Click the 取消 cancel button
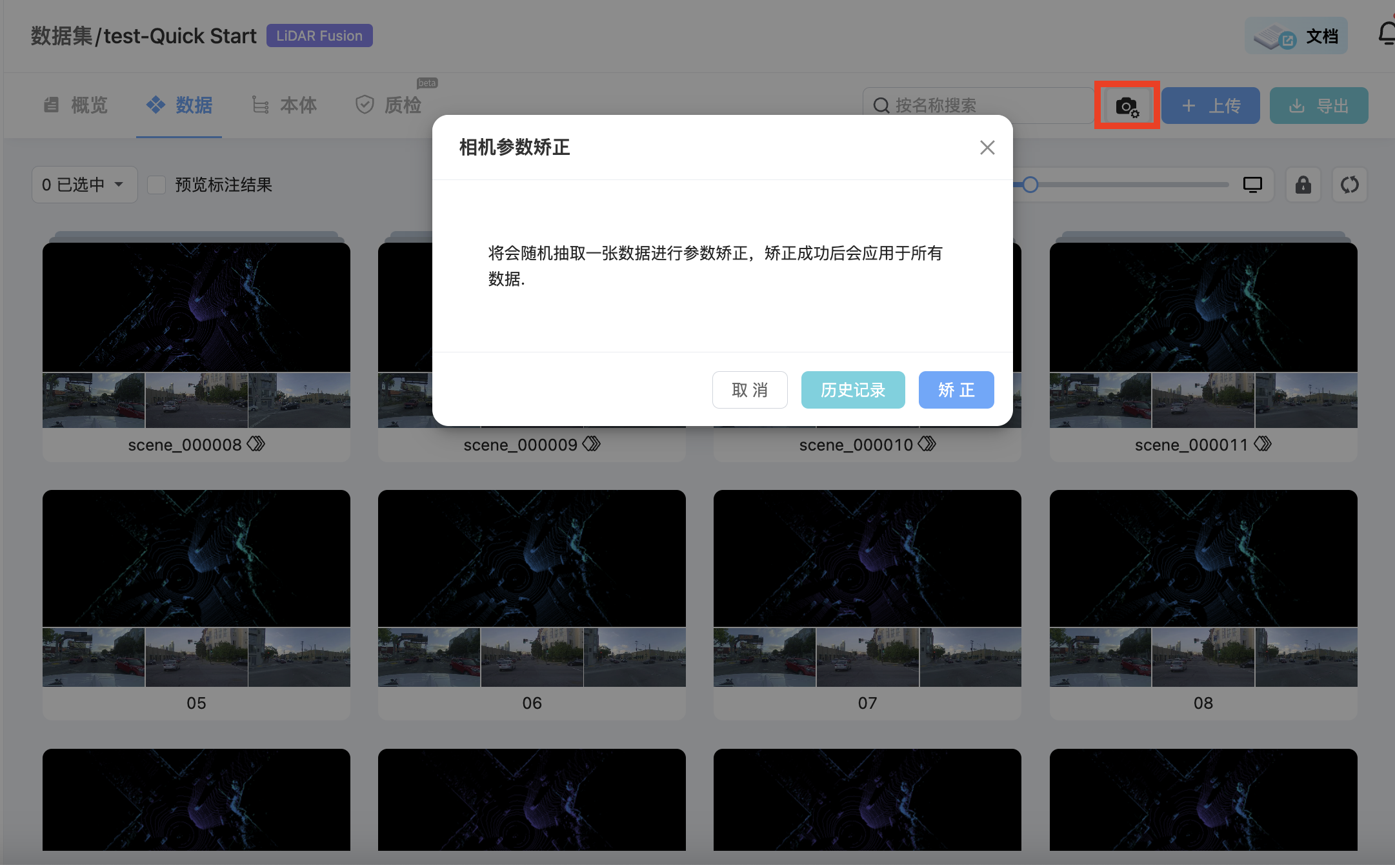Viewport: 1395px width, 865px height. coord(750,390)
